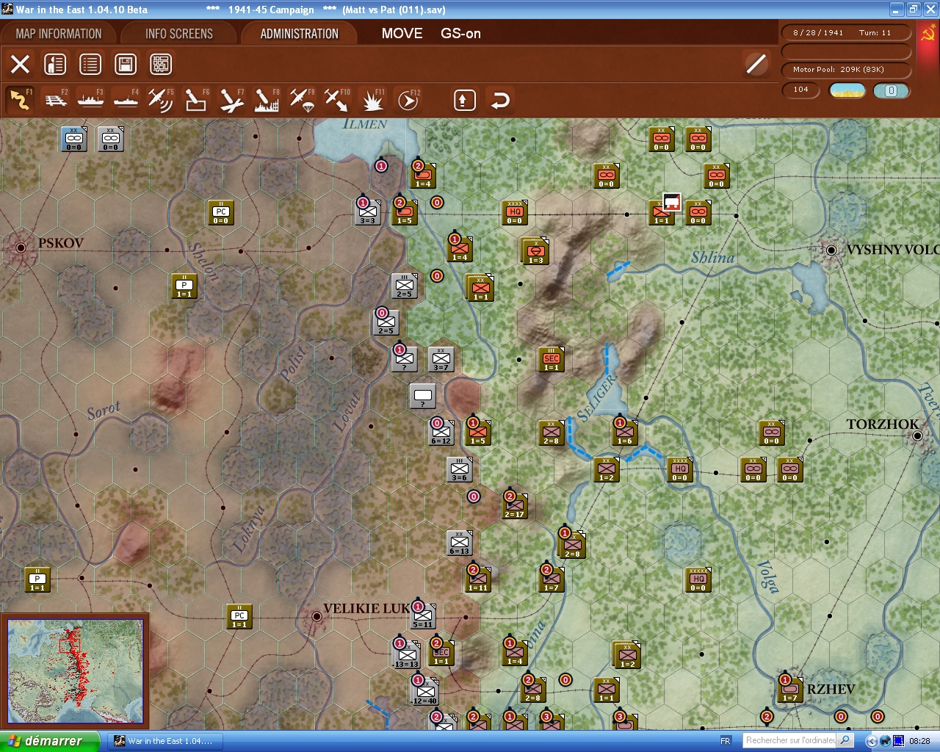Select the unit counter labeled 3=3
The image size is (940, 752).
pos(367,212)
